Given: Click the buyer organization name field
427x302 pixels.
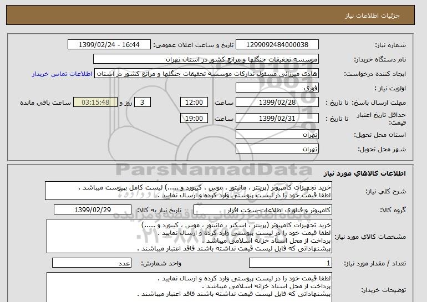Looking at the screenshot, I should tap(206, 59).
